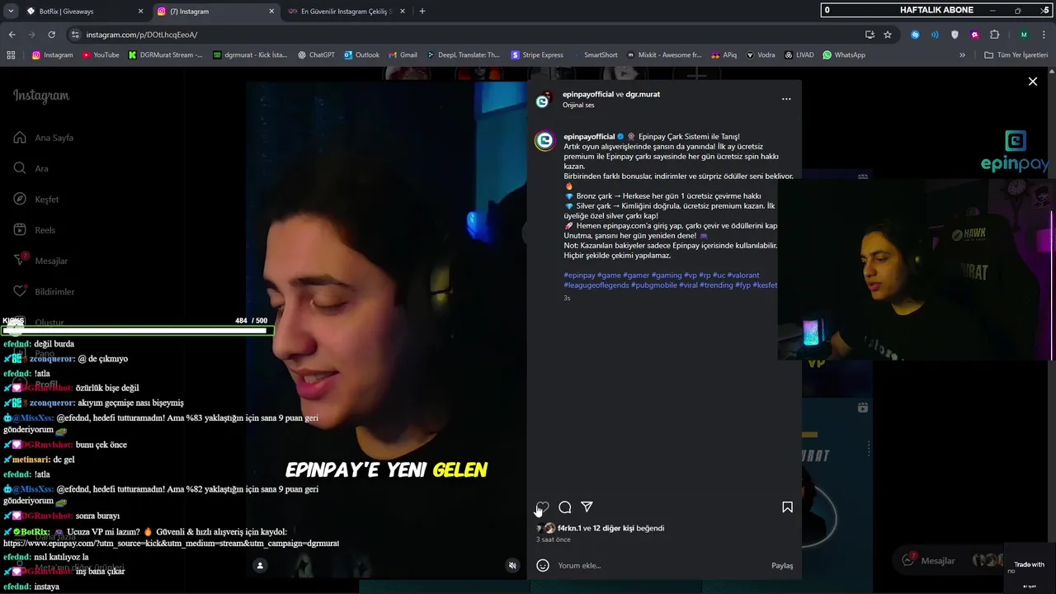Switch to 'En Güvenilir Instagram Çekiliş' tab
This screenshot has width=1056, height=594.
[346, 12]
